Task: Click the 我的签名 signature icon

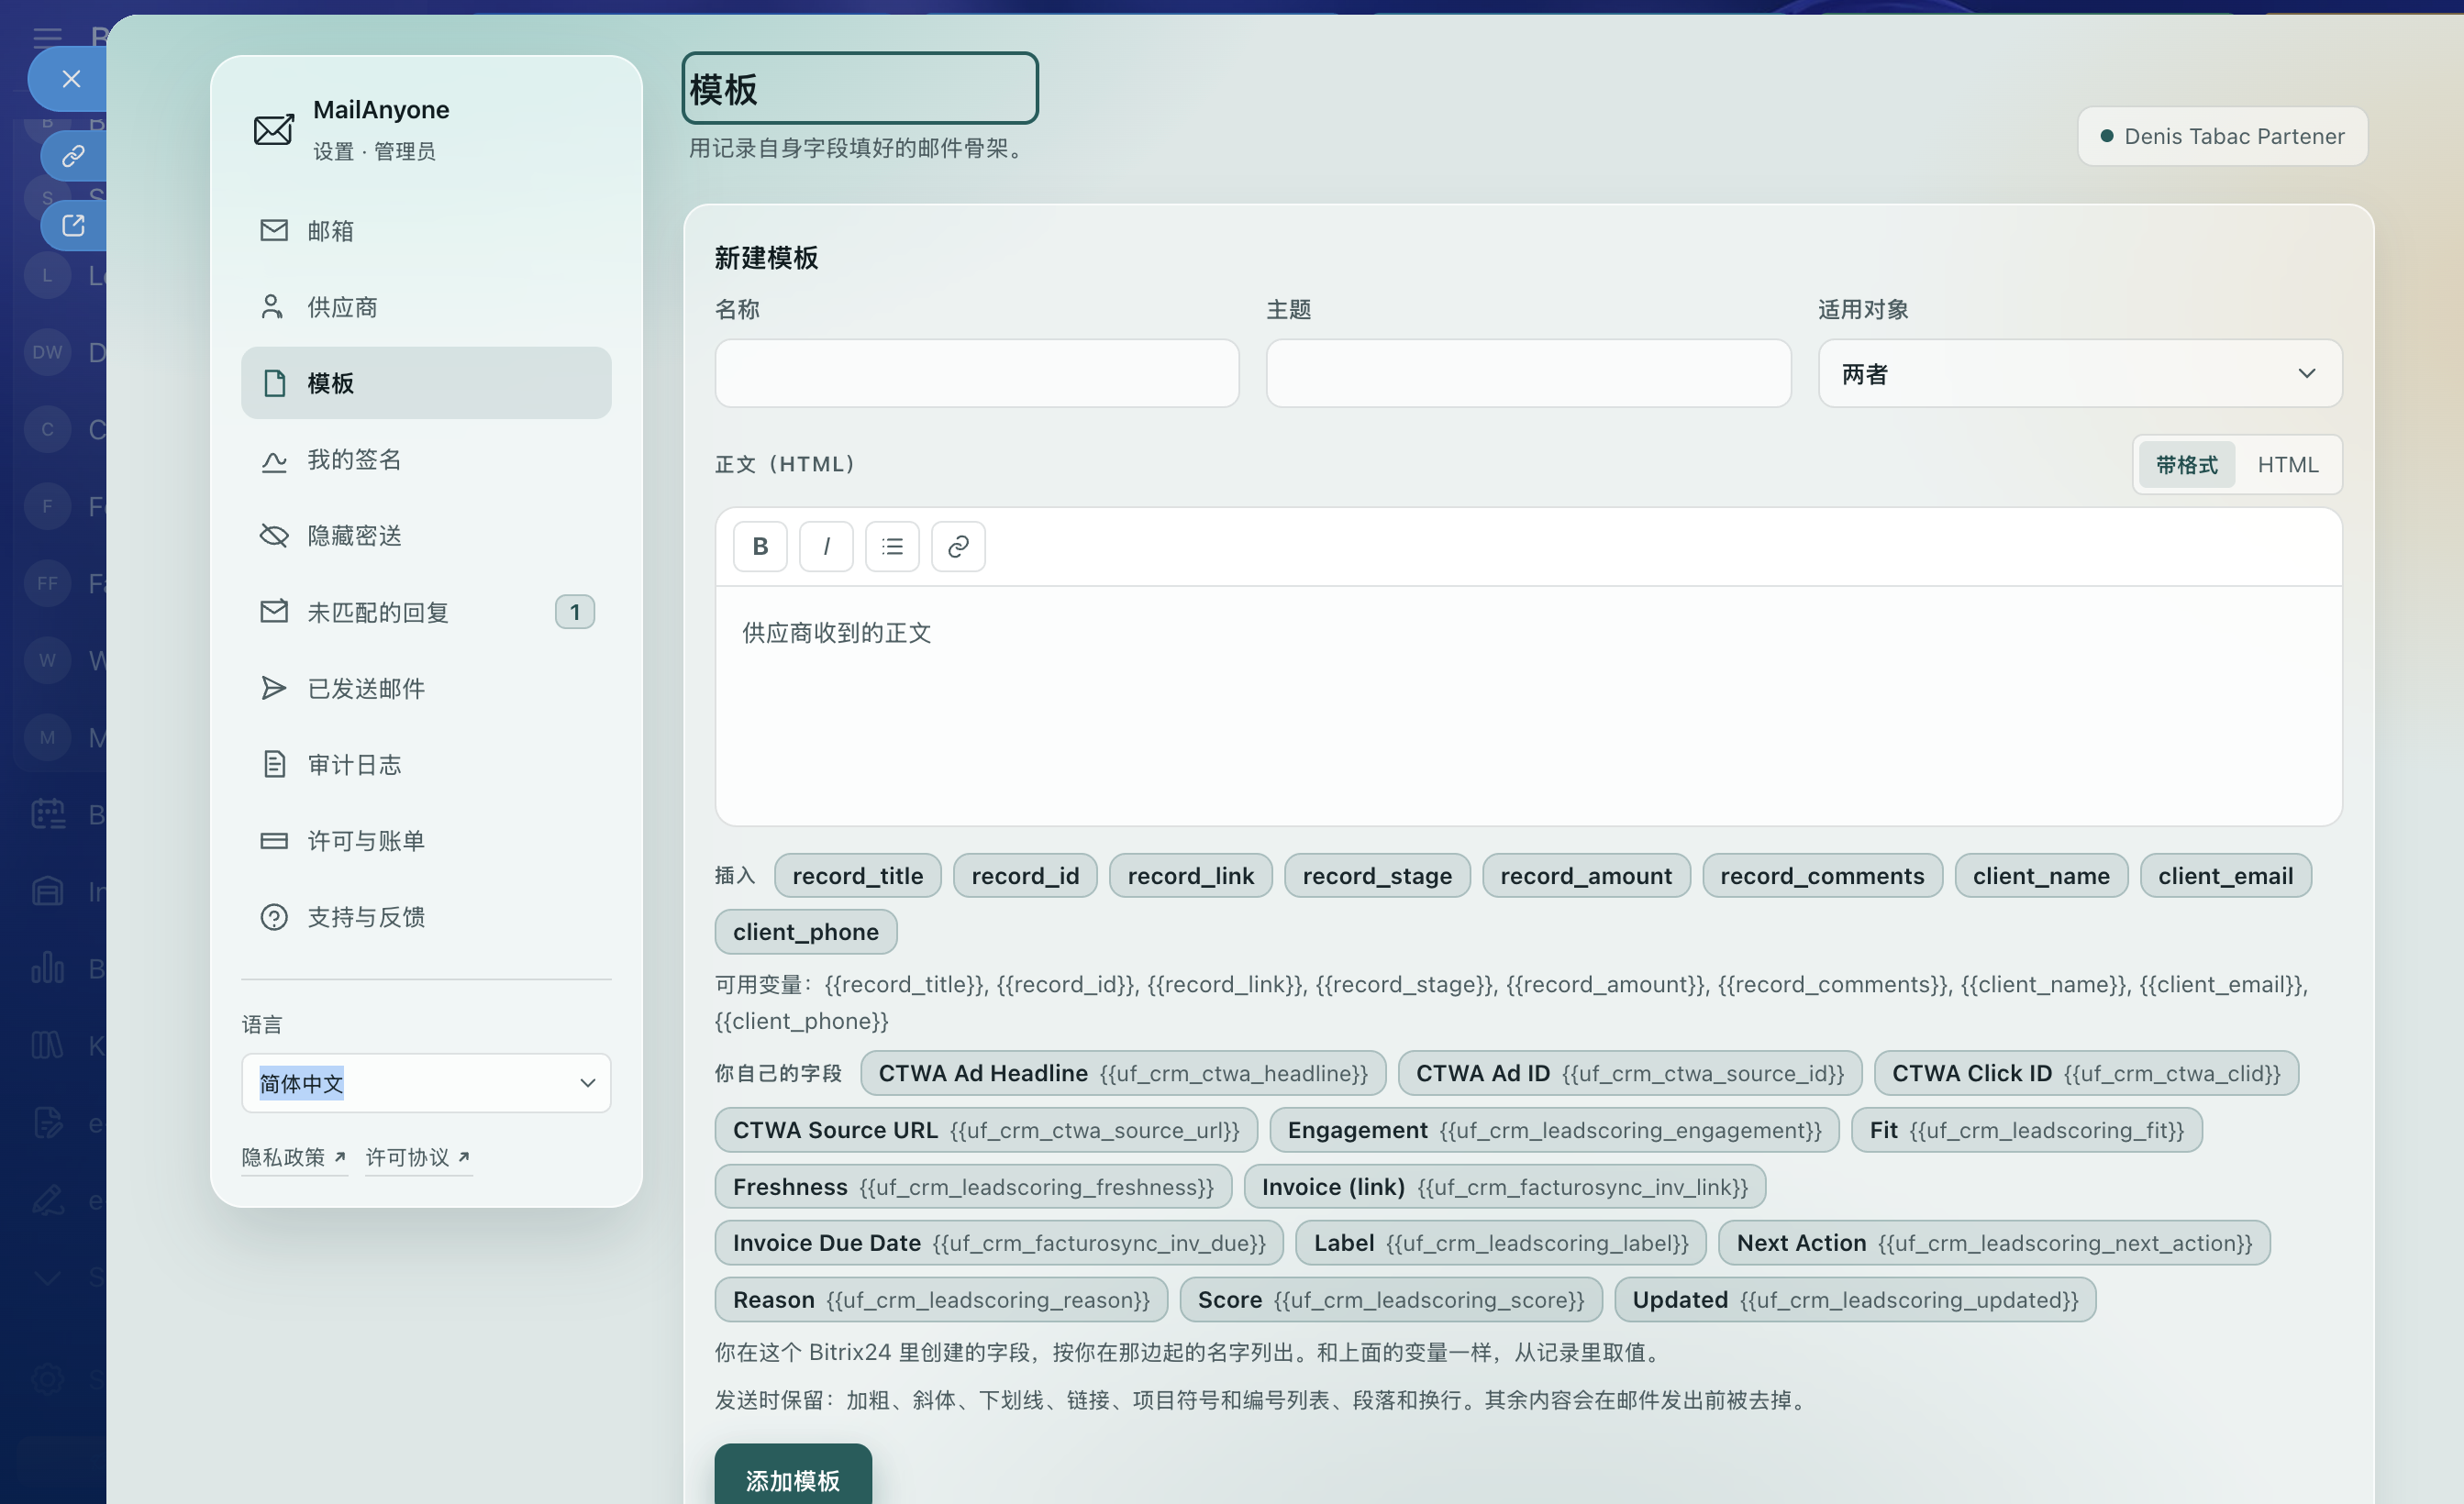Action: click(x=273, y=460)
